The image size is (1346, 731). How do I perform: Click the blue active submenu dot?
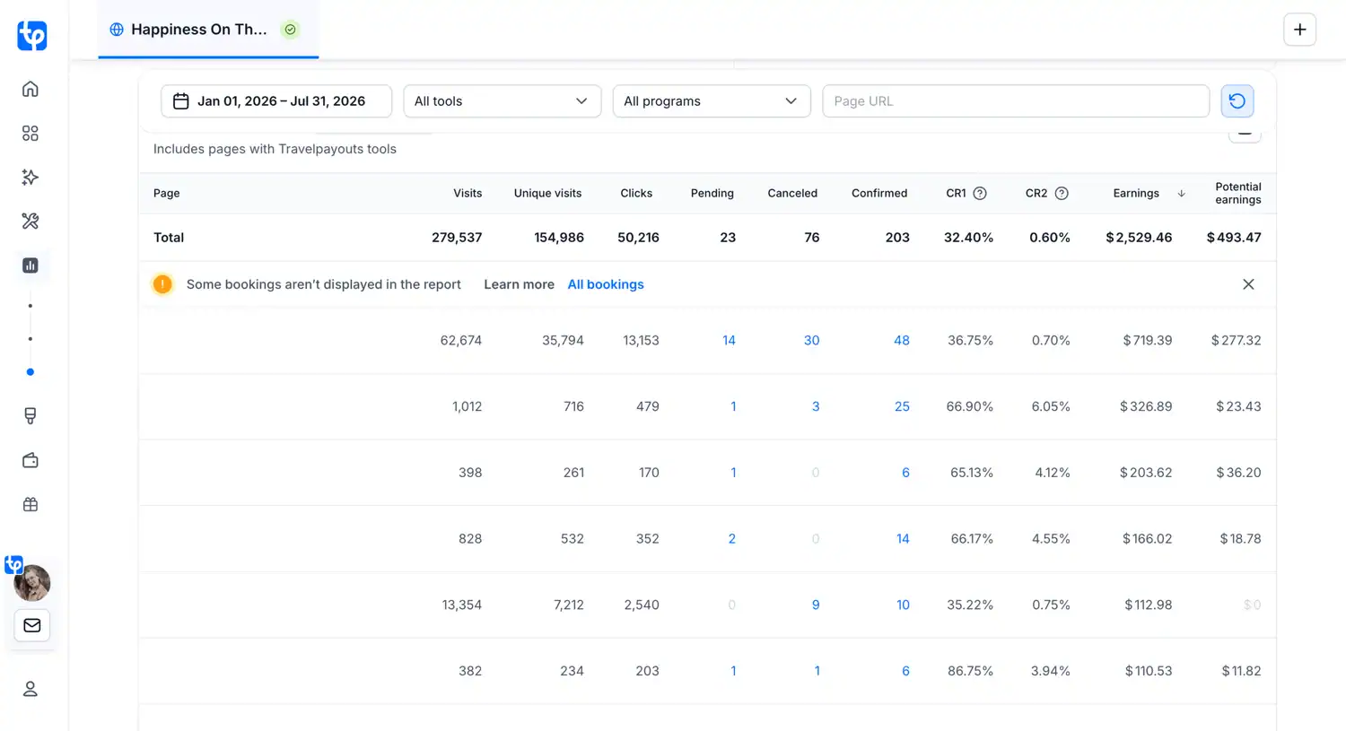[31, 372]
